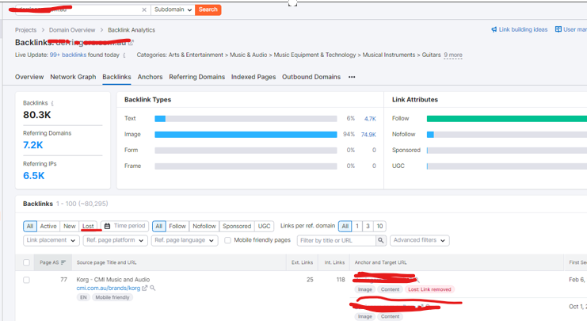Click the info icon next to Backlinks metric
587x321 pixels.
(x=52, y=103)
